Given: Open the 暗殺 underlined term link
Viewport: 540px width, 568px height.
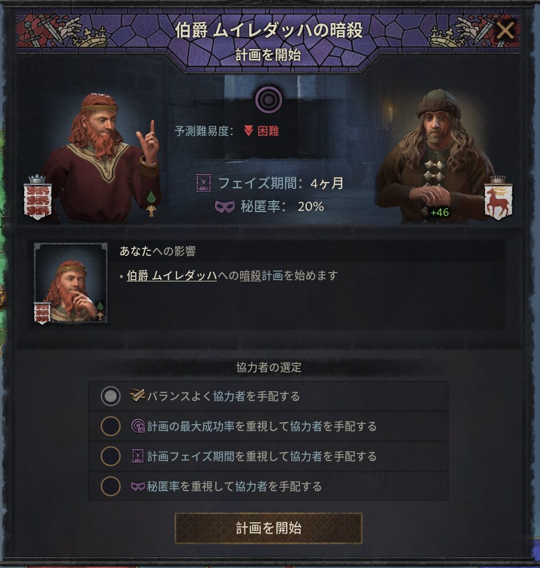Looking at the screenshot, I should (x=250, y=276).
